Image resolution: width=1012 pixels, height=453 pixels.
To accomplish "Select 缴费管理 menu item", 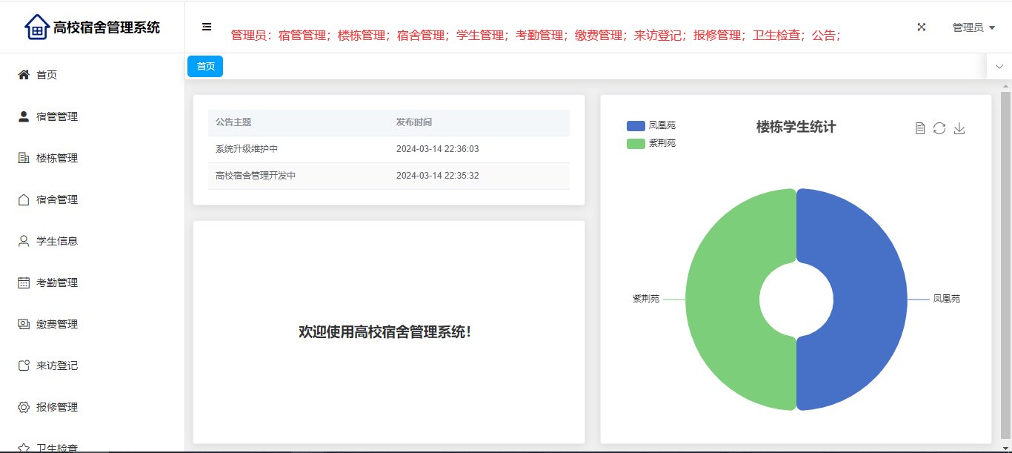I will pos(57,324).
